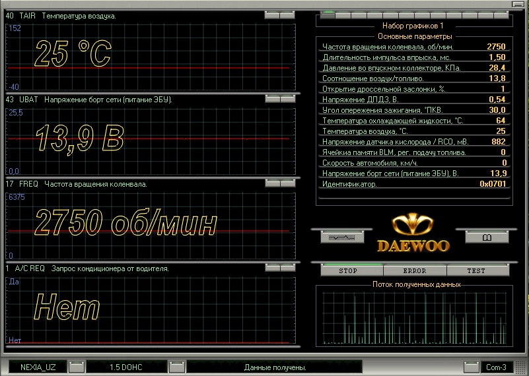
Task: Click left small button above TAIR graph
Action: [x=272, y=15]
